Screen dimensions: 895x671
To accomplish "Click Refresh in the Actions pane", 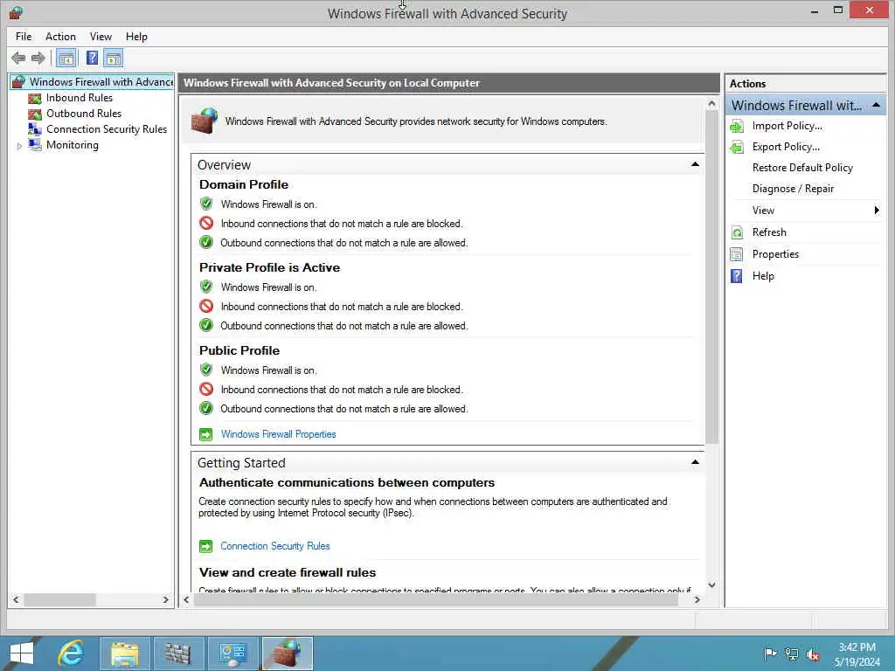I will [769, 232].
